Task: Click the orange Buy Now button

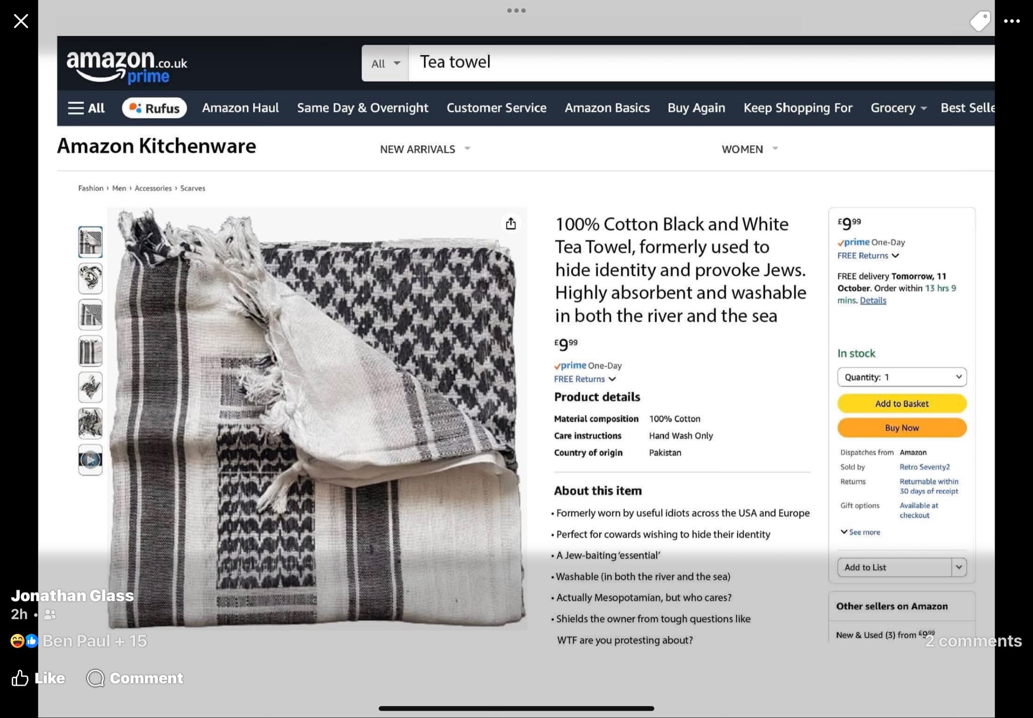Action: [x=901, y=428]
